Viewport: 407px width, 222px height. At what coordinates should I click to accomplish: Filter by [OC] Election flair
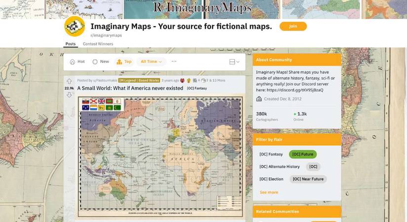tap(271, 179)
